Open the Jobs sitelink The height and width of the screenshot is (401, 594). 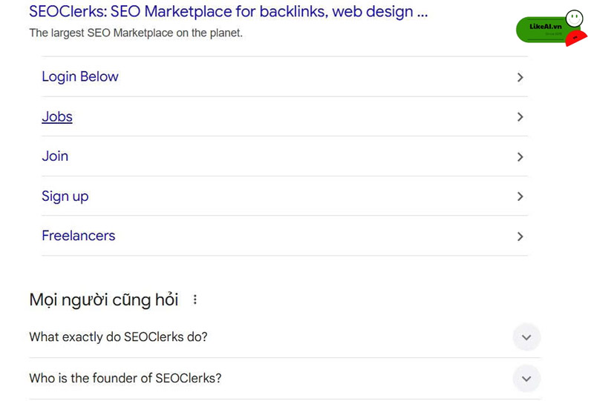(x=57, y=116)
